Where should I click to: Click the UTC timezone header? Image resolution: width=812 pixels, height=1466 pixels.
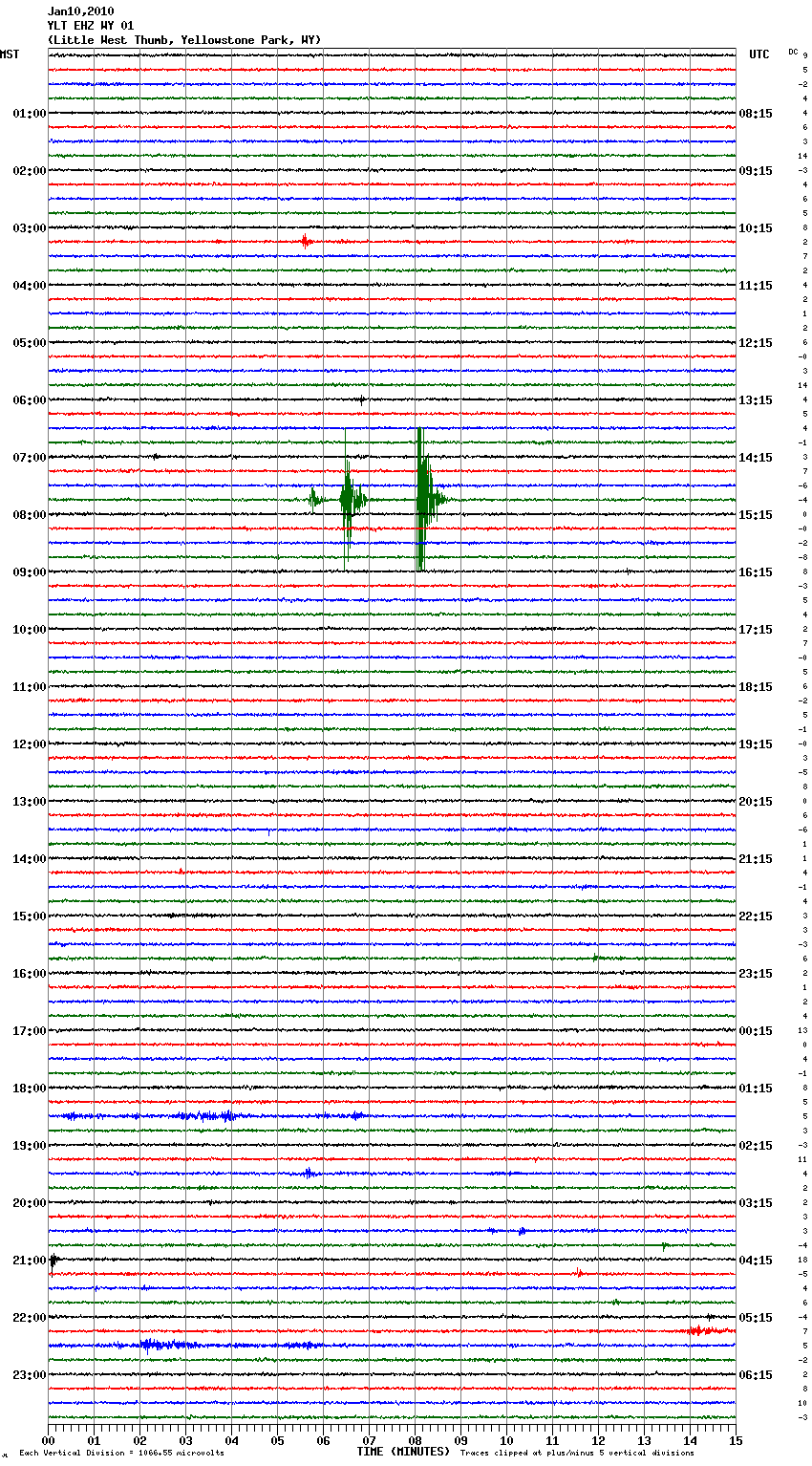pyautogui.click(x=759, y=54)
